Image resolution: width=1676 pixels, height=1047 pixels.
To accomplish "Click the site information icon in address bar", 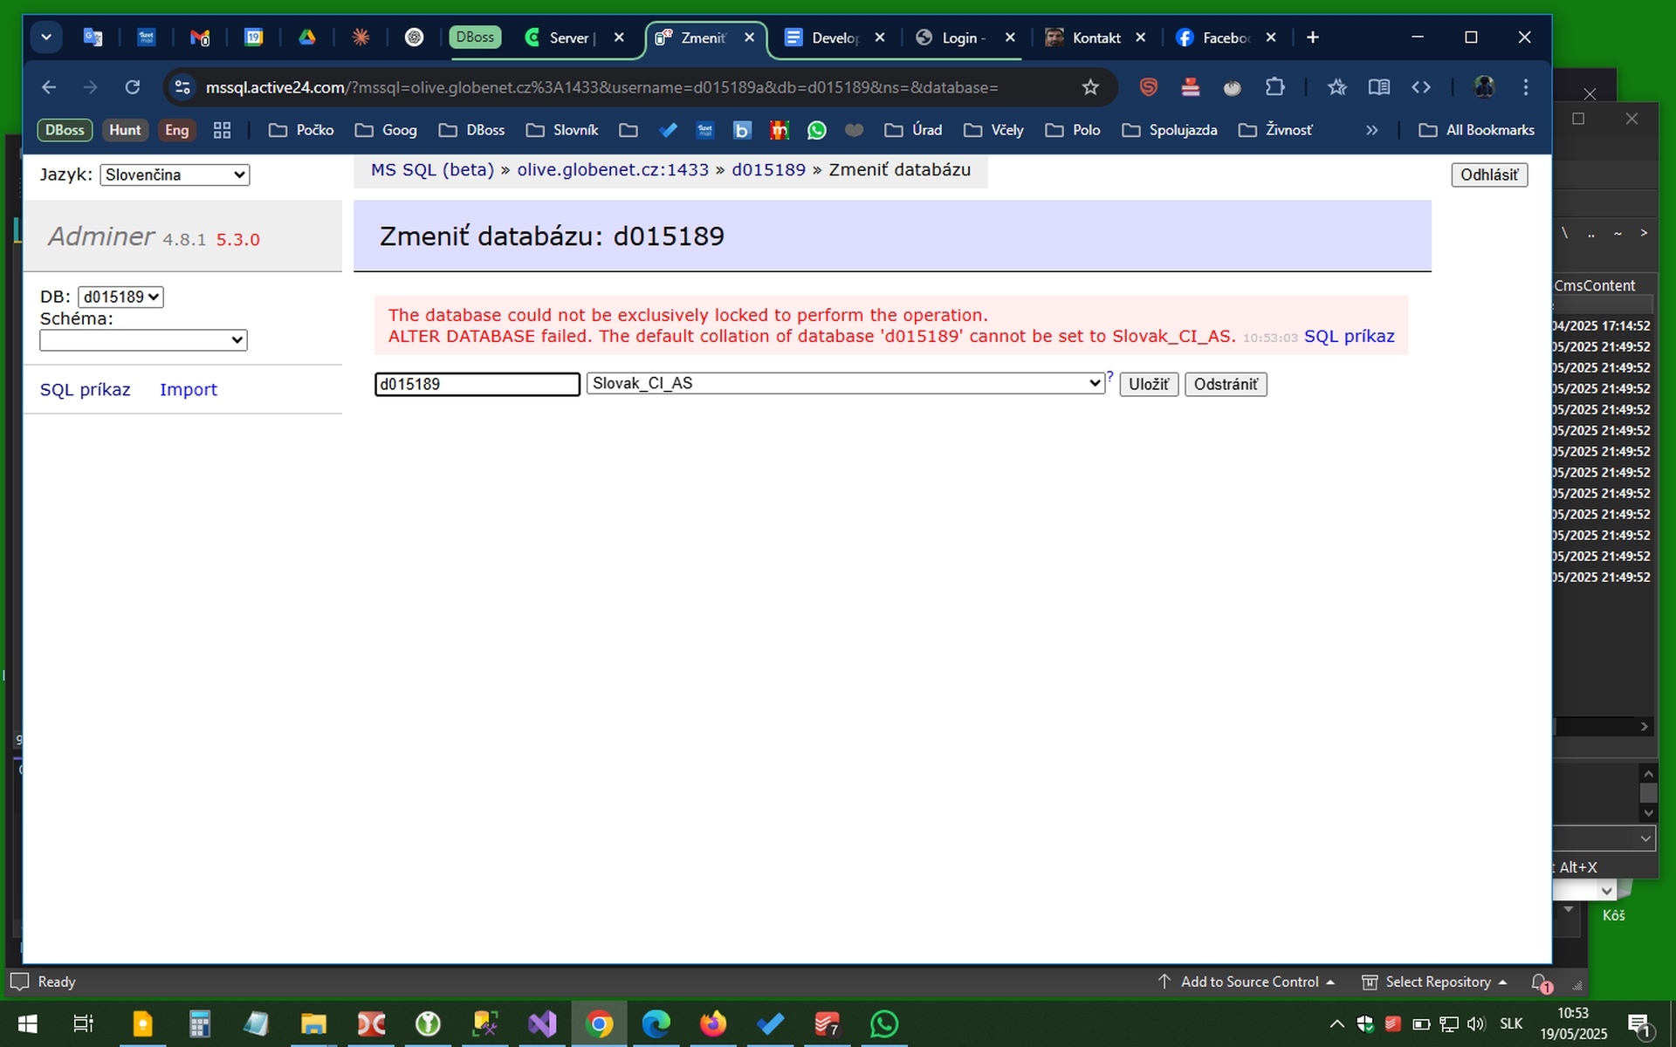I will coord(182,87).
